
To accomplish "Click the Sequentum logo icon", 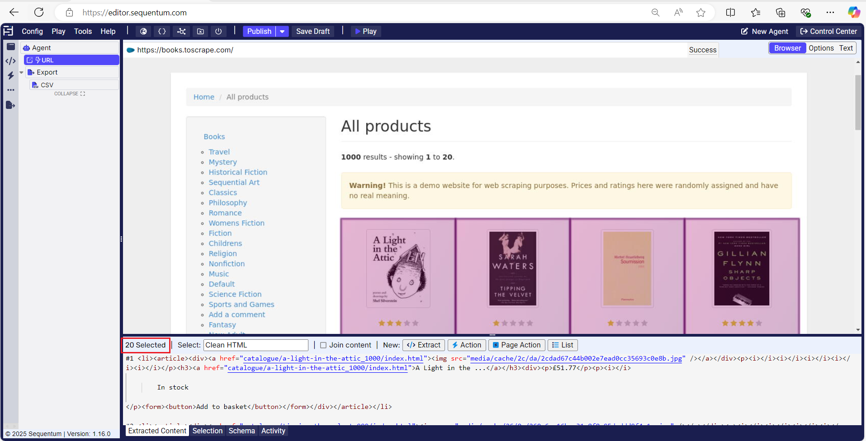I will [8, 31].
